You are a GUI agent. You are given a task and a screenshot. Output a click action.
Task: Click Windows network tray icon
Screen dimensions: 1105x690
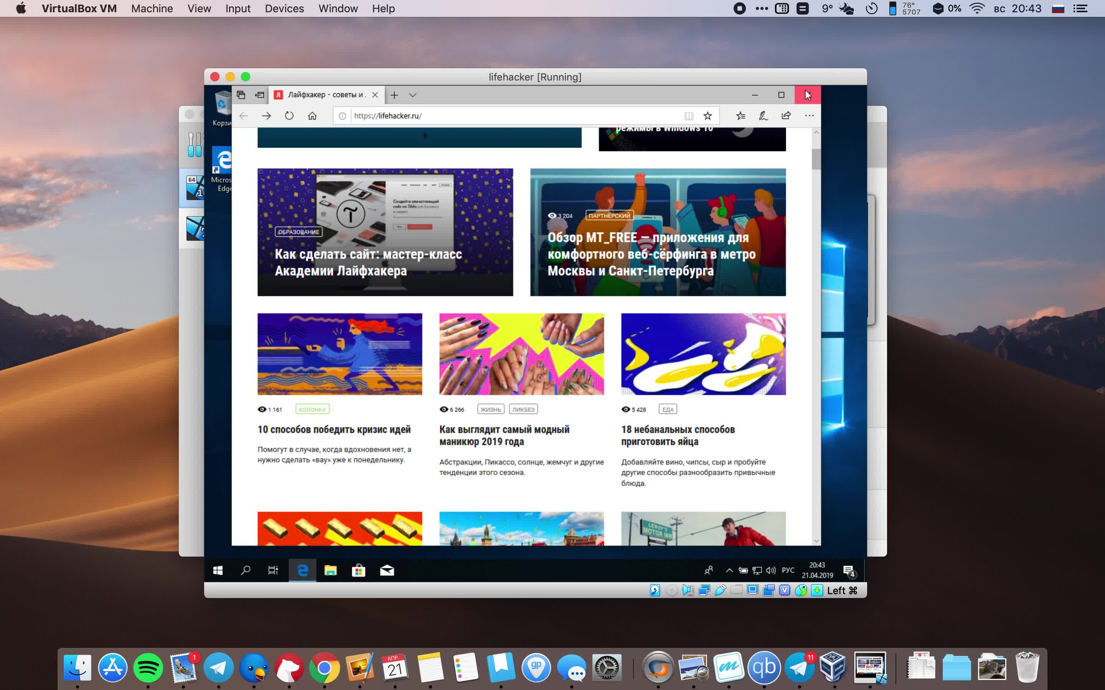757,570
